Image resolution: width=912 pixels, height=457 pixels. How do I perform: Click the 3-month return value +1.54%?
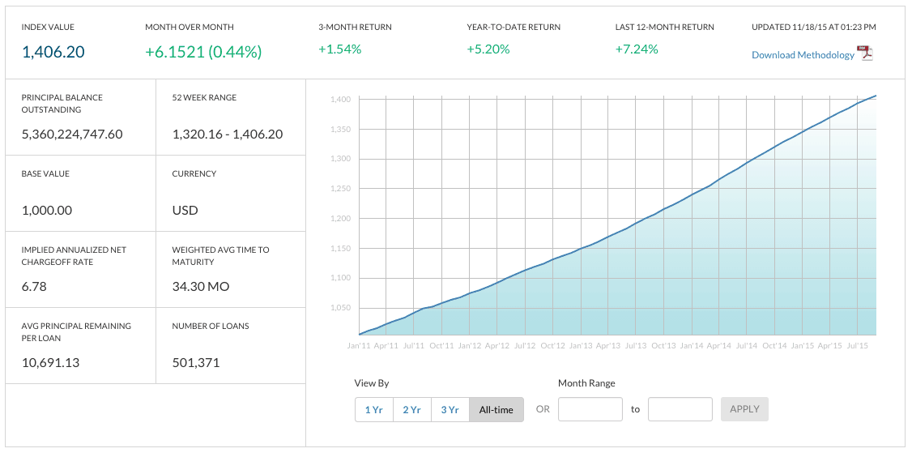click(x=339, y=49)
